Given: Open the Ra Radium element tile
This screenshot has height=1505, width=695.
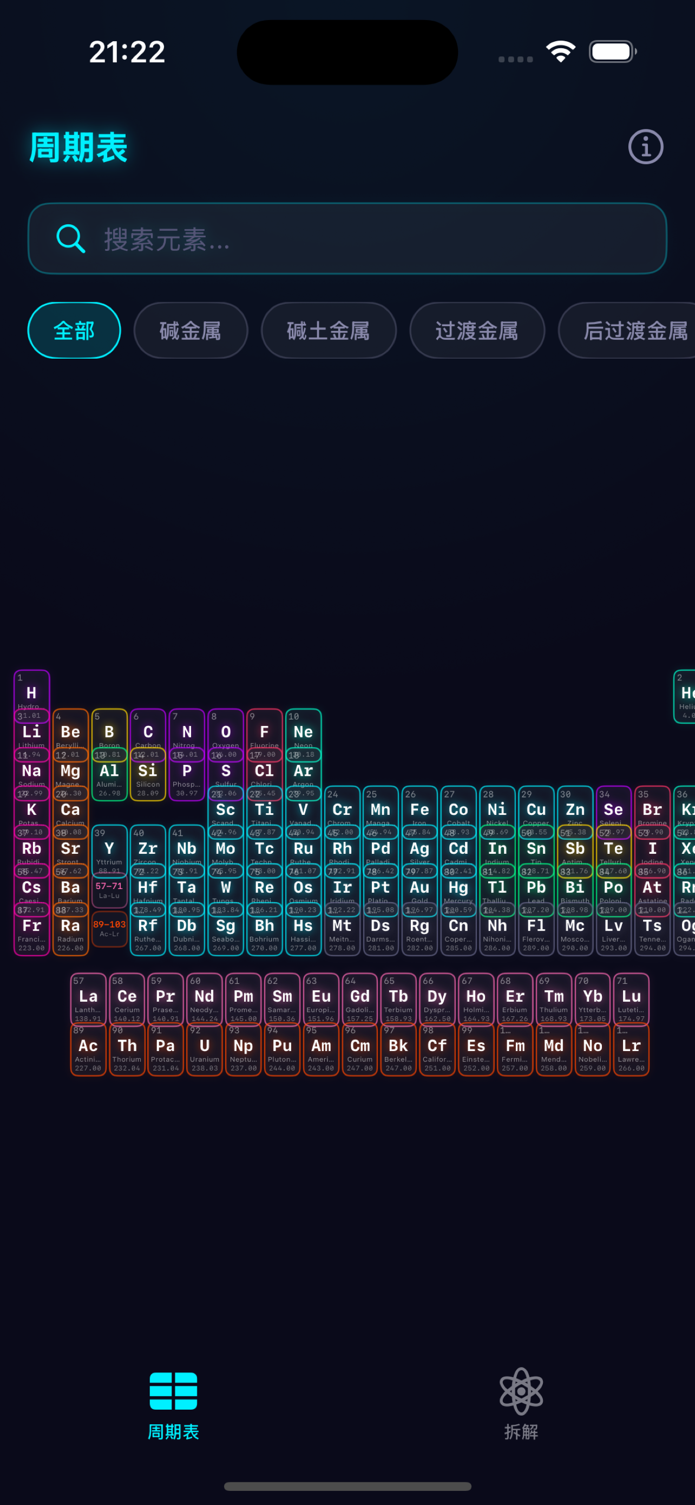Looking at the screenshot, I should 70,930.
